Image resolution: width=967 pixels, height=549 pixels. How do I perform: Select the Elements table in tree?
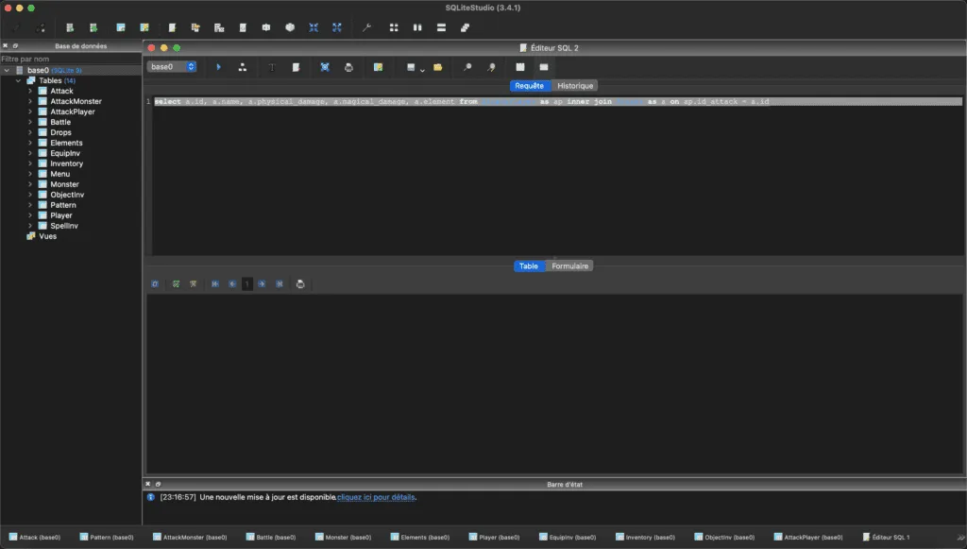tap(66, 143)
